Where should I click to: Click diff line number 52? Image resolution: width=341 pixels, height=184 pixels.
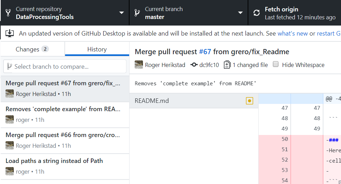285,159
